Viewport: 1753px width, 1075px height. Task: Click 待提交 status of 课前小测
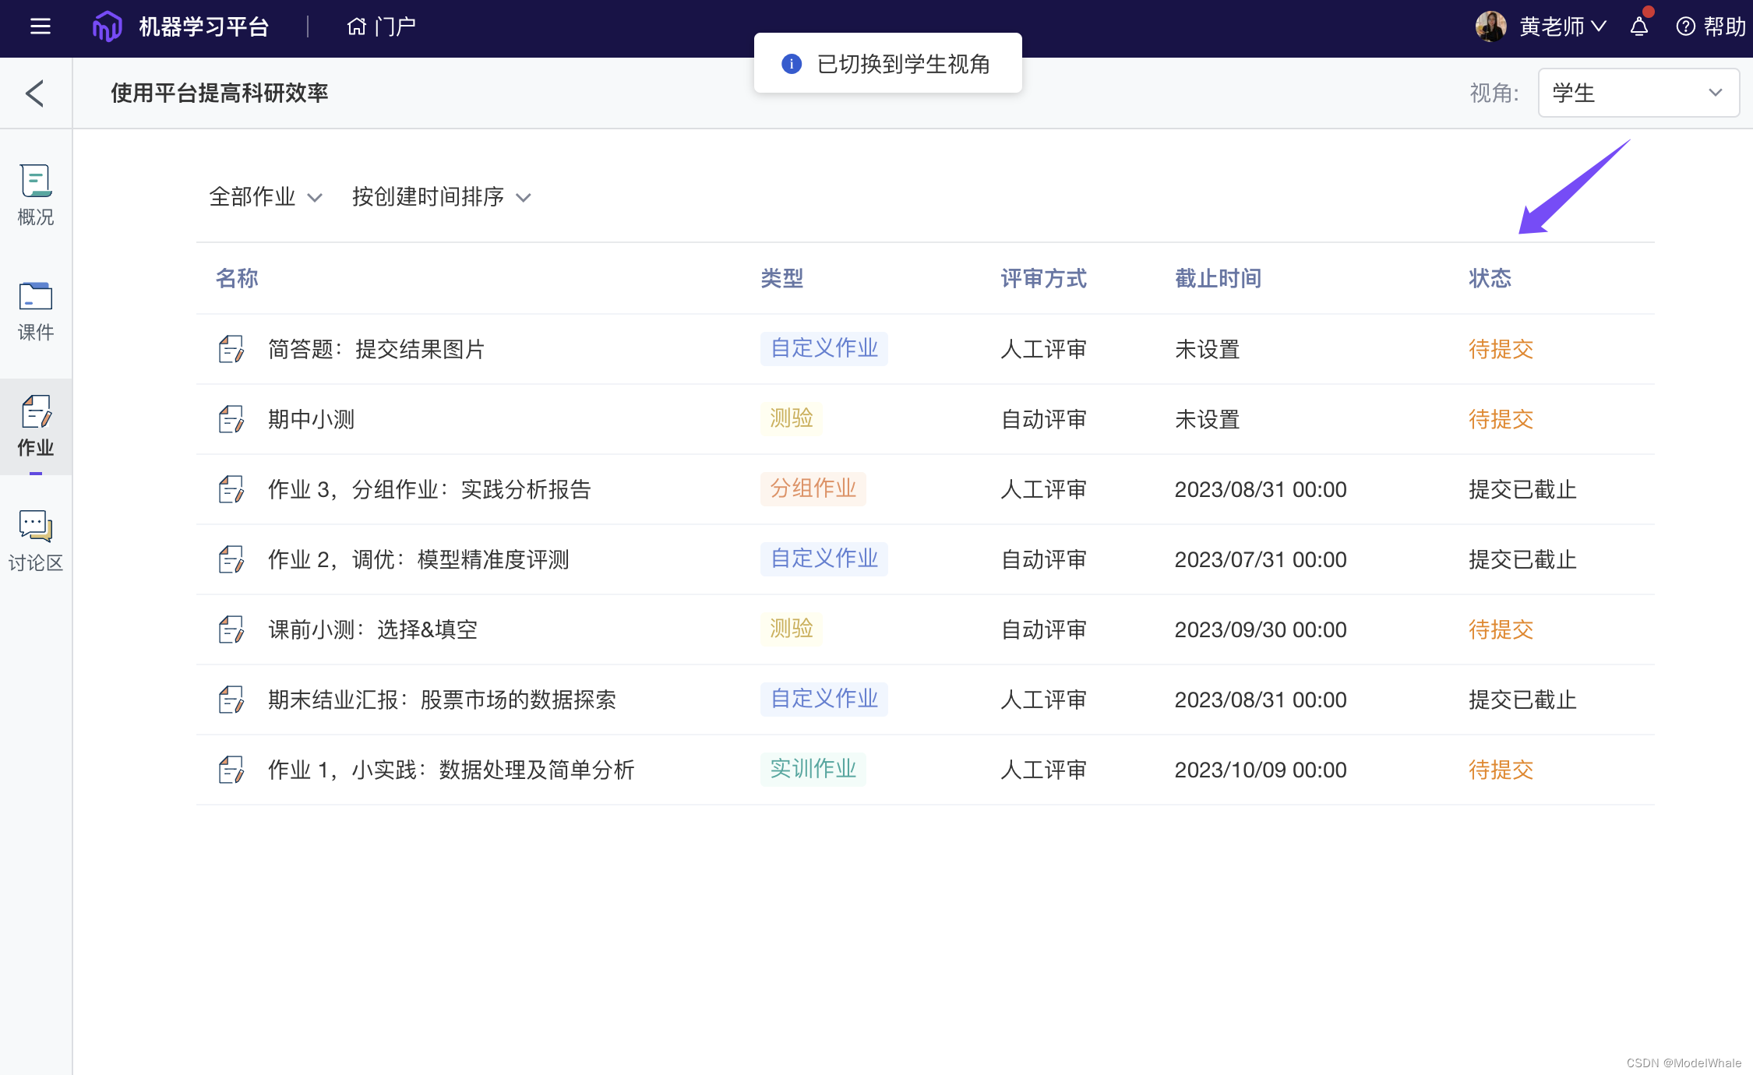coord(1501,629)
